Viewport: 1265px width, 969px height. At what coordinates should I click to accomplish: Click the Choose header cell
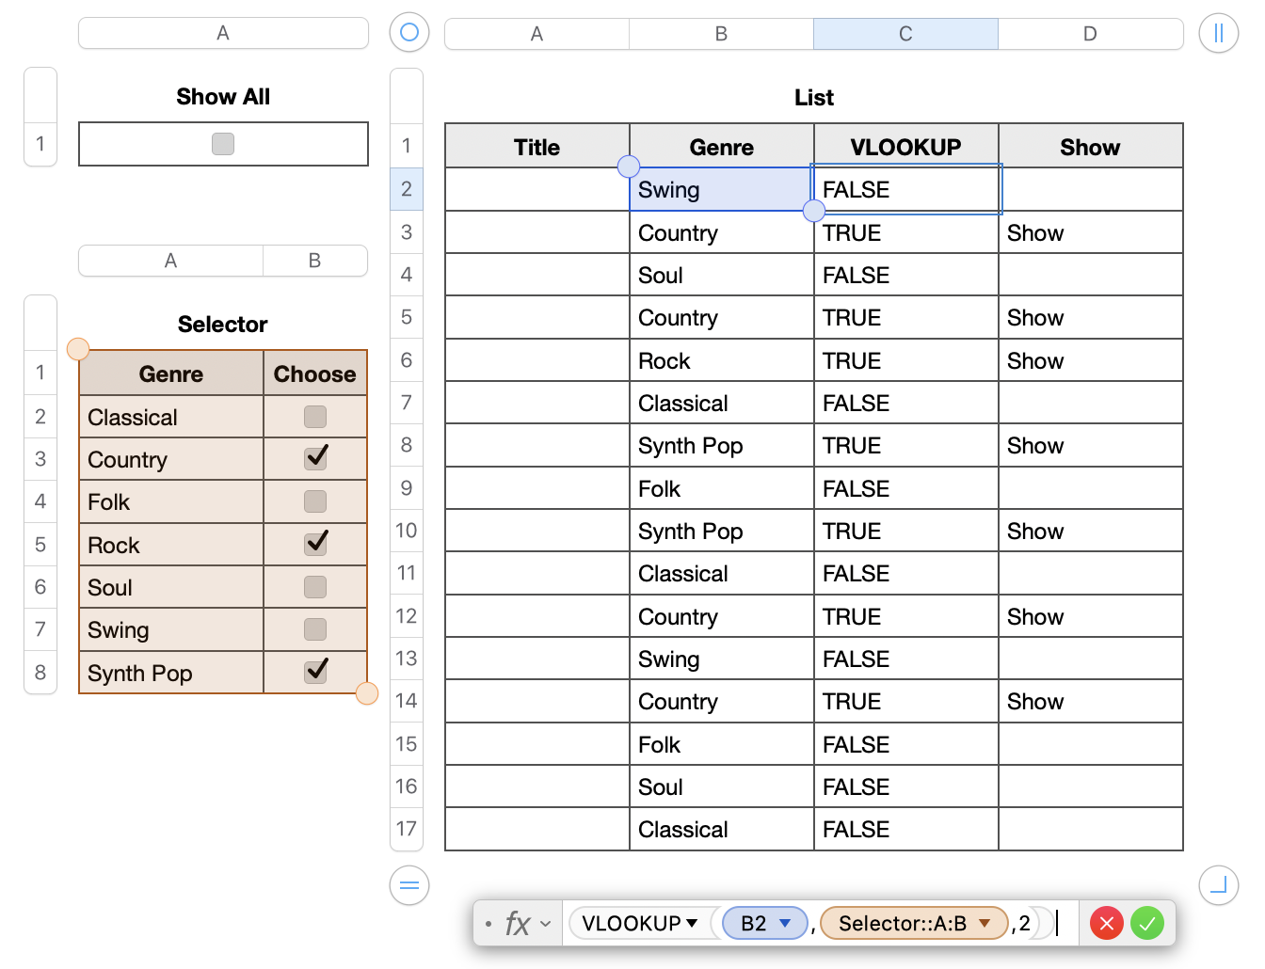pos(315,373)
